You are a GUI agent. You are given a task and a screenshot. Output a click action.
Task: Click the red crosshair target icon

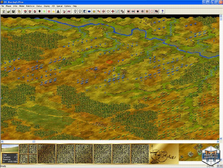pos(103,11)
